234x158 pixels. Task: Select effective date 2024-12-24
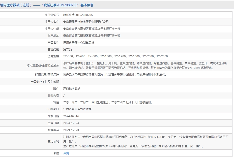click(x=71, y=123)
